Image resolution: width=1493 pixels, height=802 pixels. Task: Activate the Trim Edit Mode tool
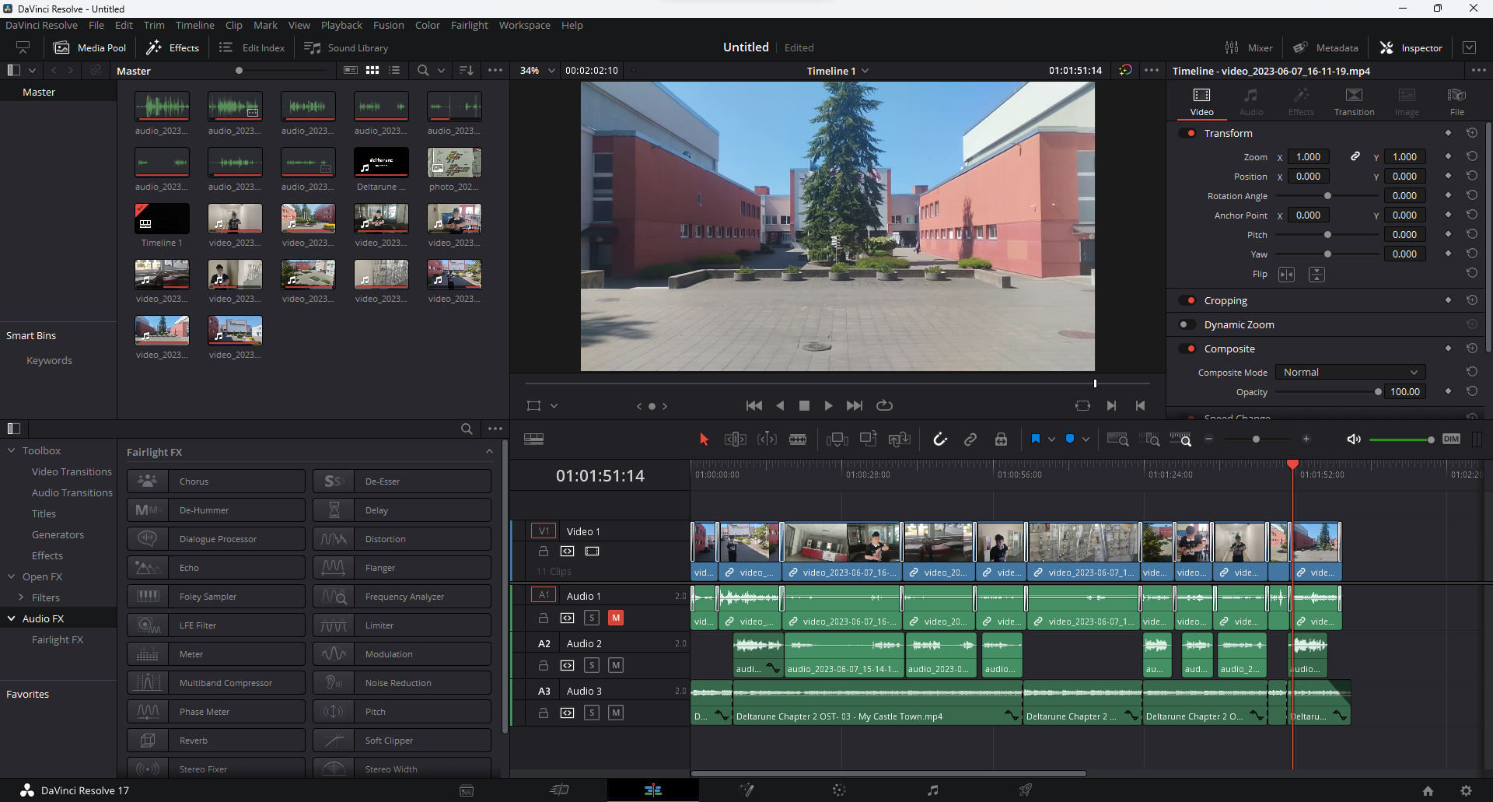735,440
